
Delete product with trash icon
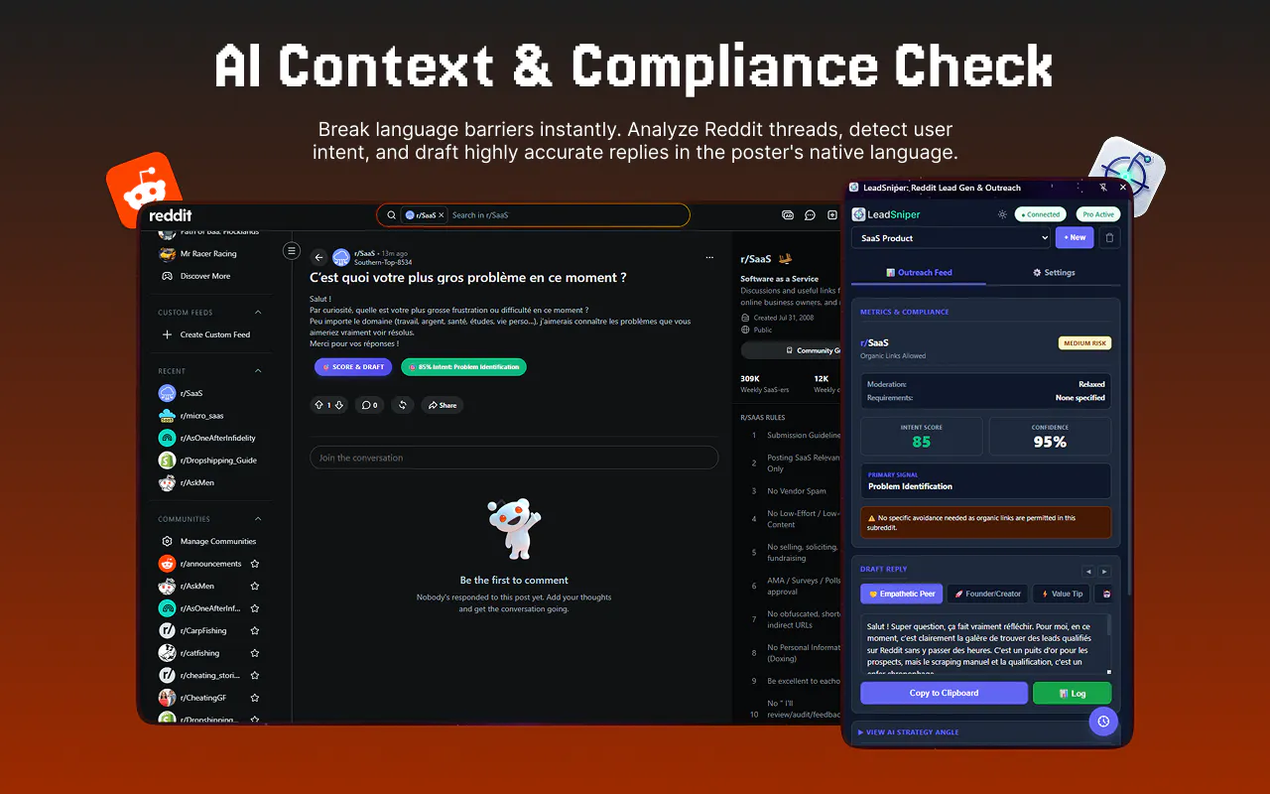(1110, 238)
